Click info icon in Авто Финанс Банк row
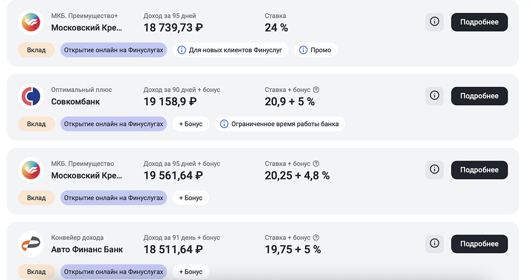Image resolution: width=531 pixels, height=280 pixels. tap(434, 244)
